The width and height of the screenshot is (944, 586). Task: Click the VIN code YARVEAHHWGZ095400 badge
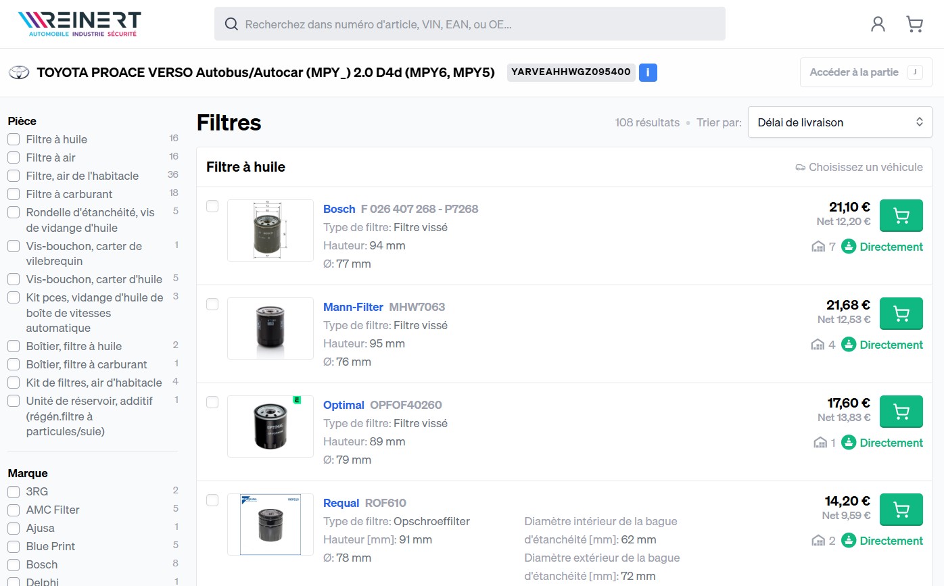pyautogui.click(x=571, y=72)
